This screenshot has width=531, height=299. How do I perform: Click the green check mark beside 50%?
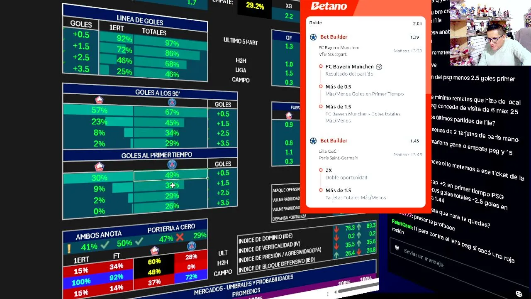click(x=139, y=241)
